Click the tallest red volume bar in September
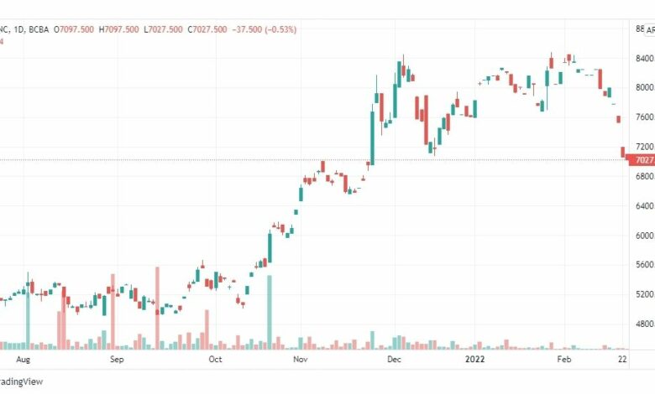Viewport: 655px width, 394px height. pyautogui.click(x=157, y=308)
